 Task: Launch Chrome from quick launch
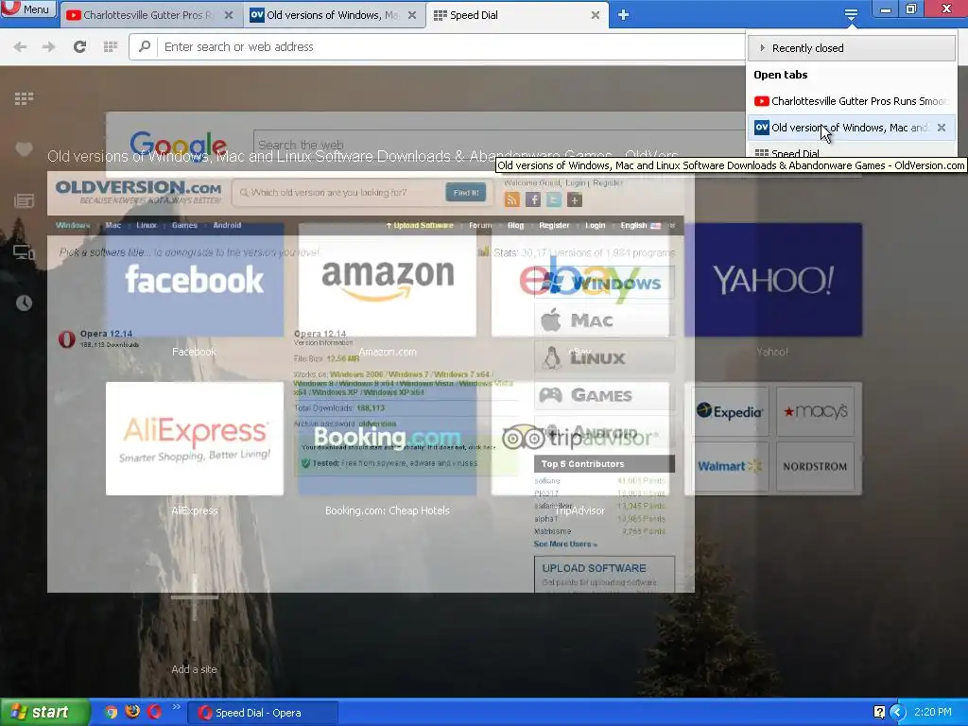click(111, 712)
